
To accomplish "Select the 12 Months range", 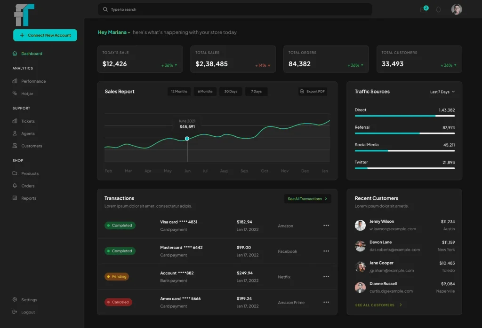I will coord(179,92).
